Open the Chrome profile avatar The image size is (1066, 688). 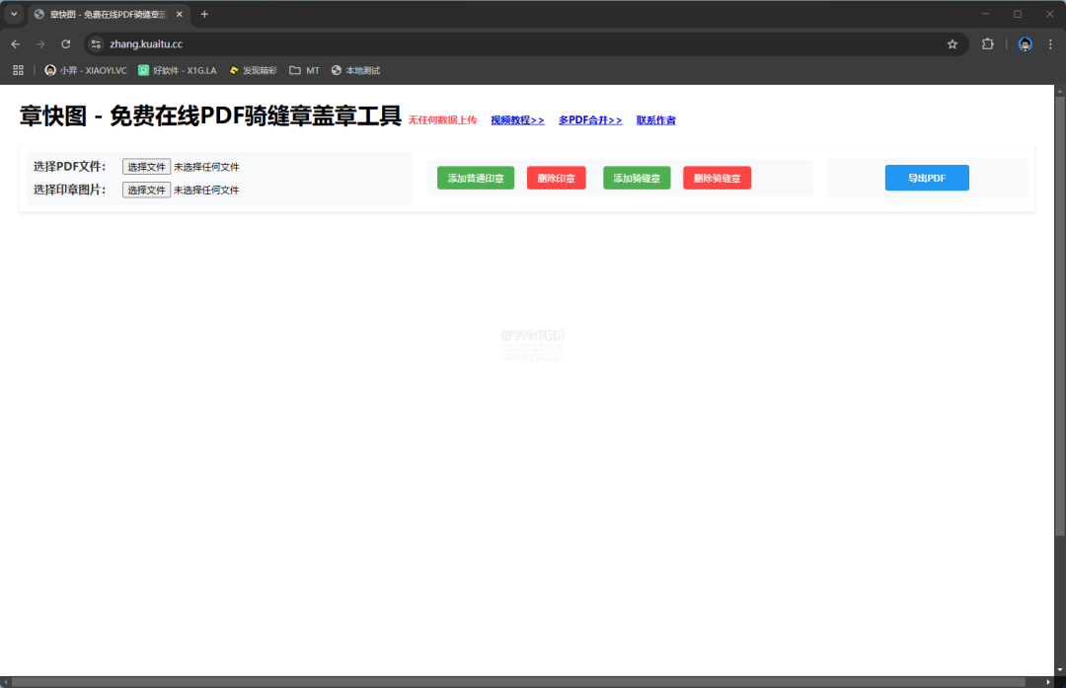(1026, 44)
